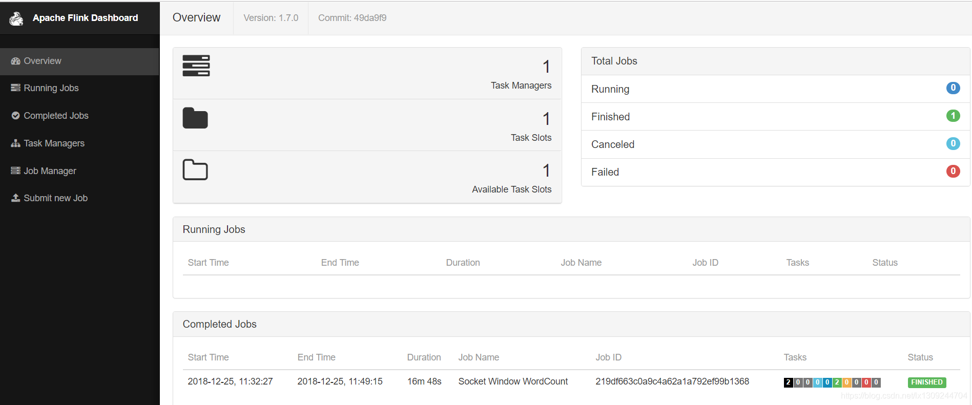Click Duration header in Completed Jobs table
Image resolution: width=972 pixels, height=405 pixels.
(424, 357)
